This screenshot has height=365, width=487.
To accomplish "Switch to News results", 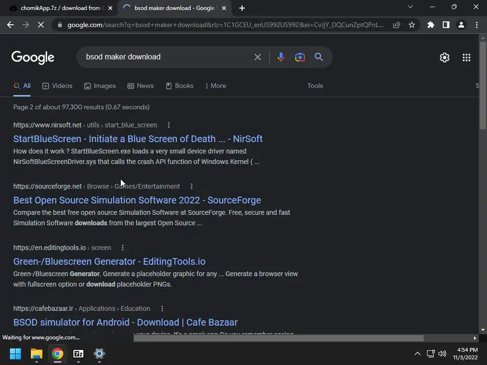I will coord(140,86).
